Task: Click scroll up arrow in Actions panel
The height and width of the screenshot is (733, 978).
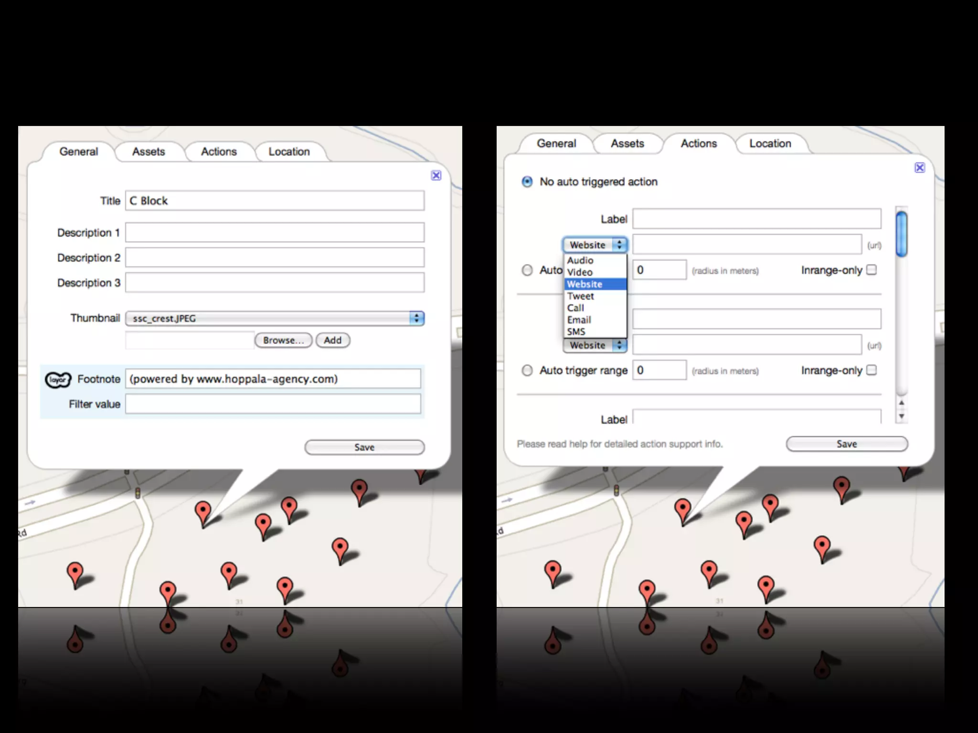Action: [902, 403]
